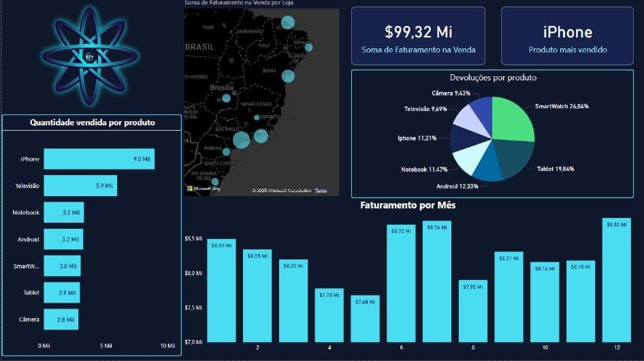Click the 'Televisão 9,69%' pie label
This screenshot has height=361, width=644.
point(425,109)
